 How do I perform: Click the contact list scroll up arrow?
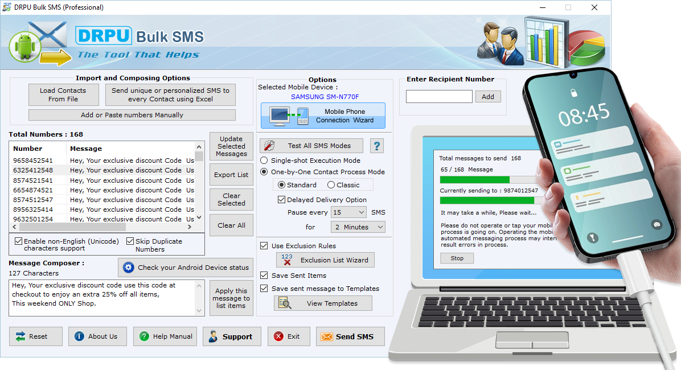(x=199, y=147)
